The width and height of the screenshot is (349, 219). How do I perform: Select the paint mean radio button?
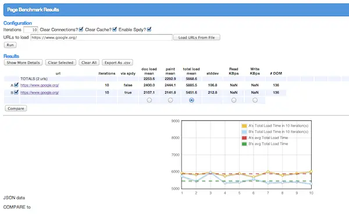pos(170,100)
